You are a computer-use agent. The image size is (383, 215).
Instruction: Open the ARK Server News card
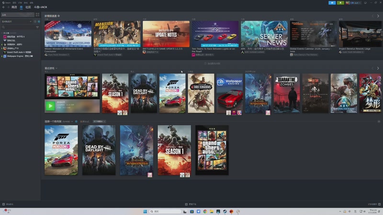[x=264, y=34]
